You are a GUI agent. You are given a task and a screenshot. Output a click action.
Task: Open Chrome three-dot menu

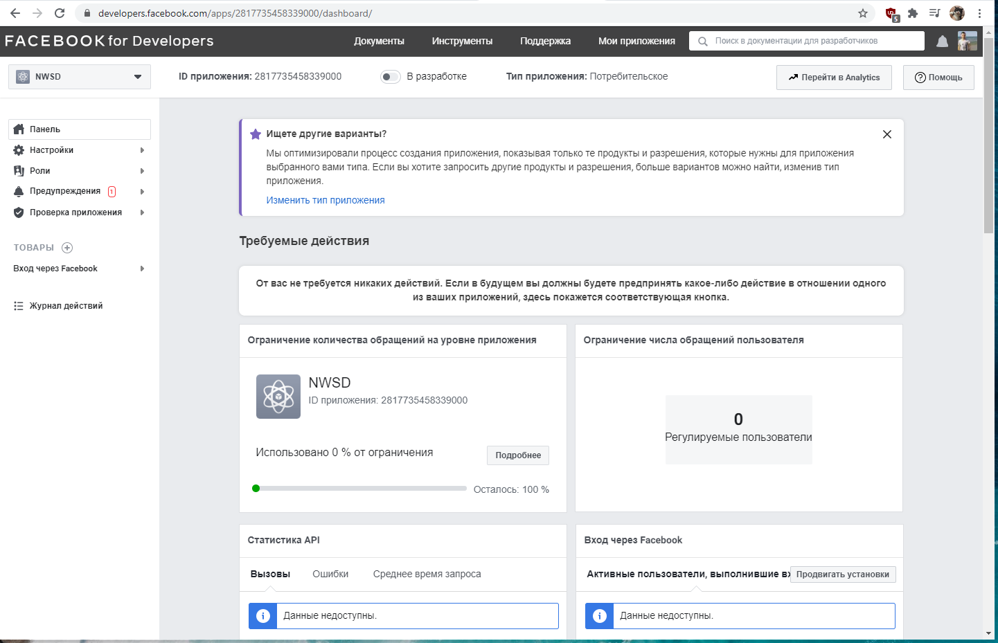979,13
